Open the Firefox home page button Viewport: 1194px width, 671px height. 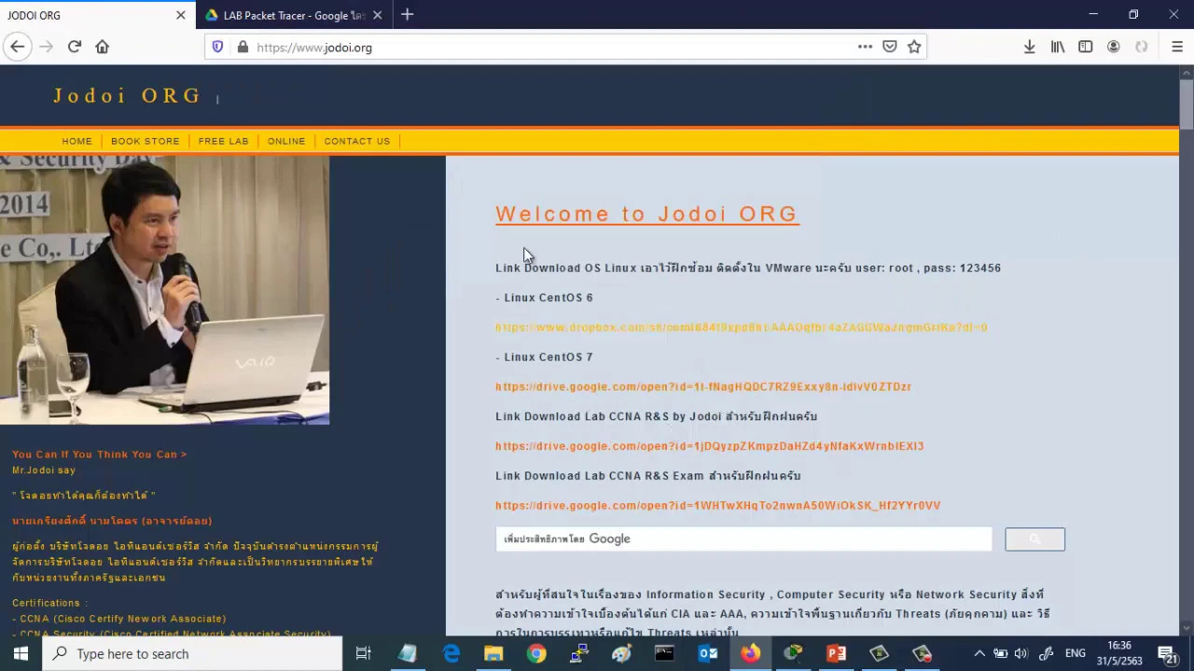coord(103,47)
